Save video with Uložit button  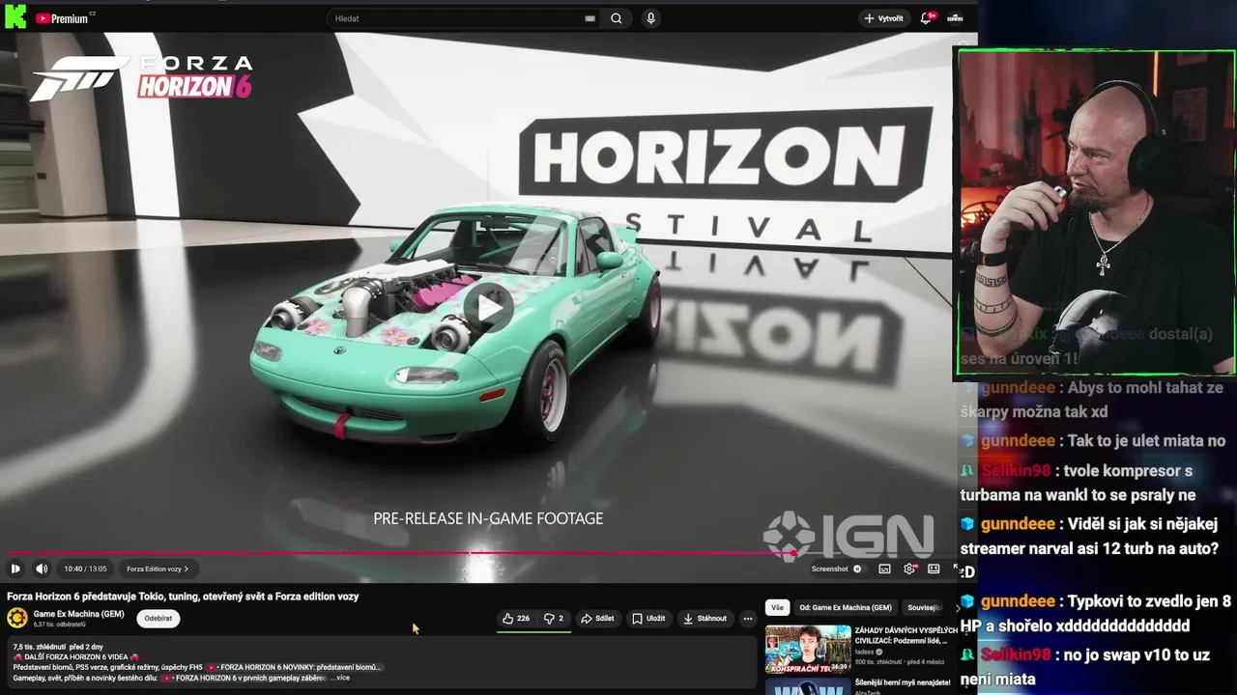[x=648, y=619]
